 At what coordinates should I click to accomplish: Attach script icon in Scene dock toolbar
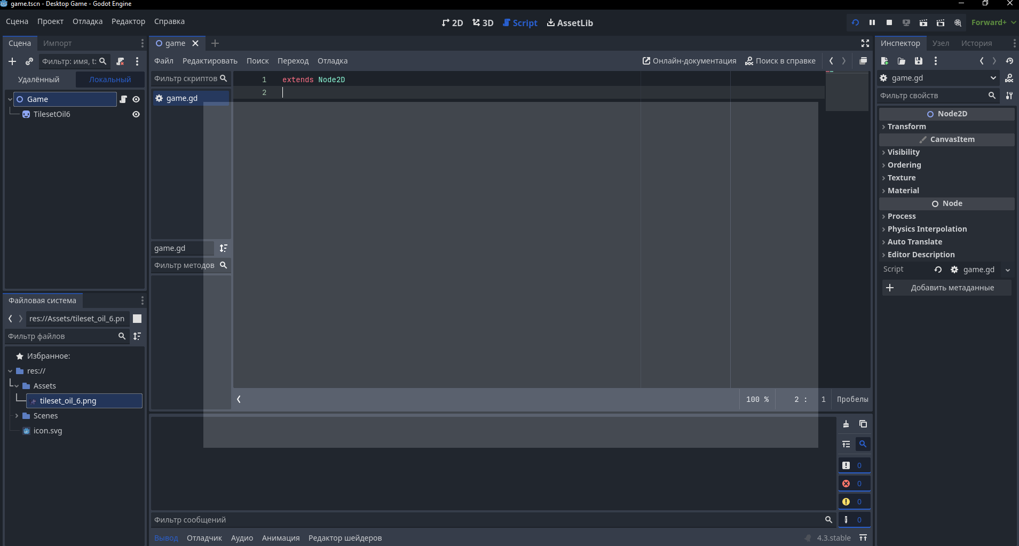pos(120,61)
